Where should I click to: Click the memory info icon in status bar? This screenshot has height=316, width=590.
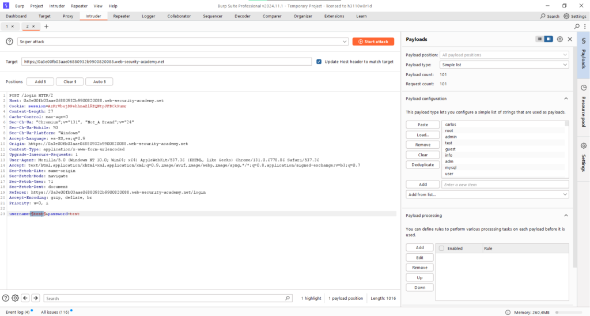click(x=508, y=312)
